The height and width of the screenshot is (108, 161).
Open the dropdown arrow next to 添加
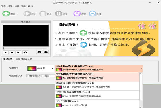[17, 14]
